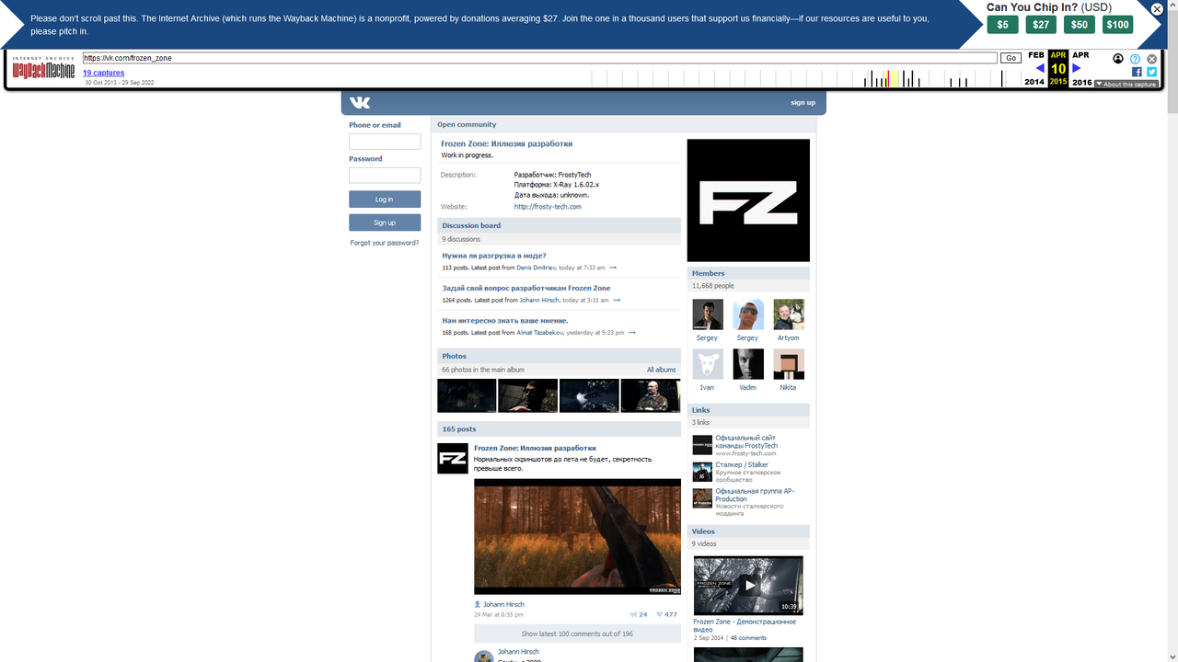
Task: Open All albums link
Action: [x=661, y=370]
